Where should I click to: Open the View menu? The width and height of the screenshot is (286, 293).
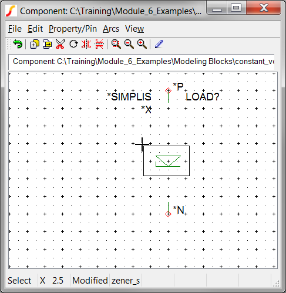point(134,29)
